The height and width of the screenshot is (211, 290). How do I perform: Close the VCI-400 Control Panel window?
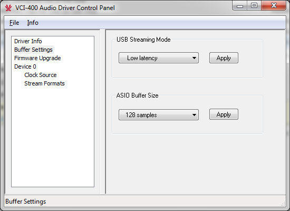pyautogui.click(x=274, y=6)
